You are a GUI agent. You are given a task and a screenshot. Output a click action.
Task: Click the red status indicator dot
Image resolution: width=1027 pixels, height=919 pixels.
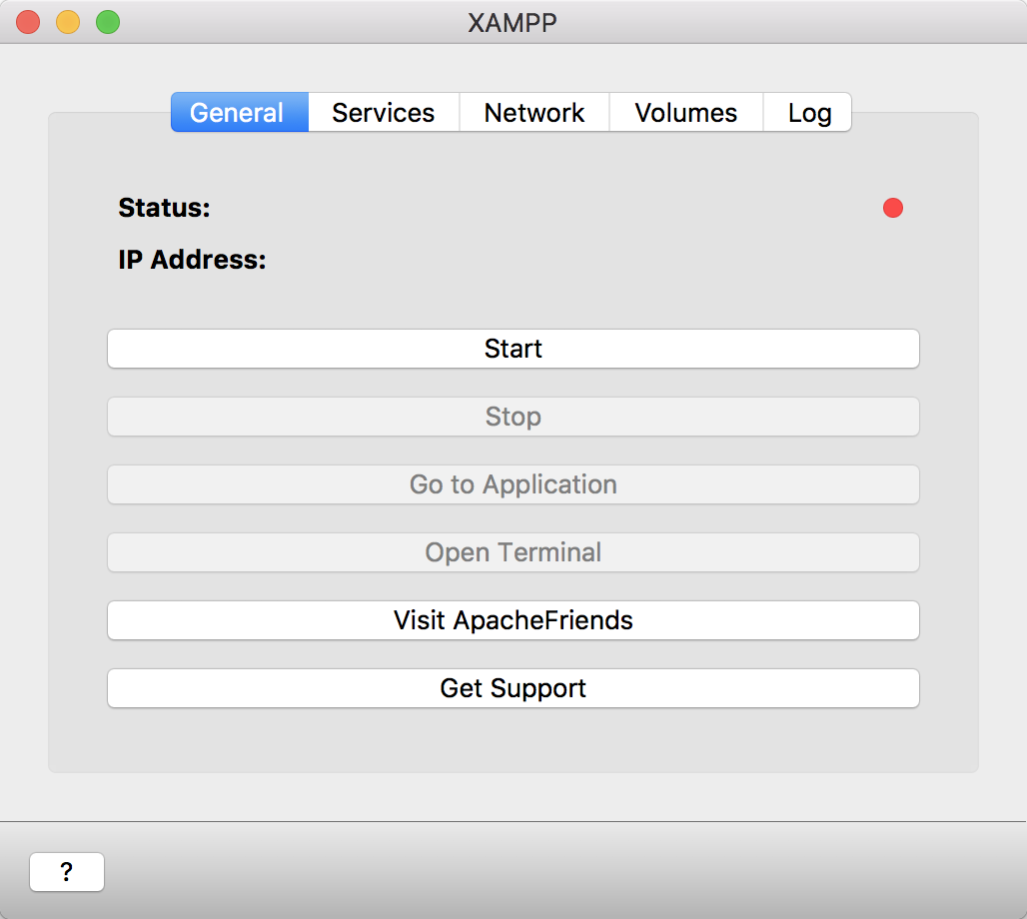click(893, 208)
